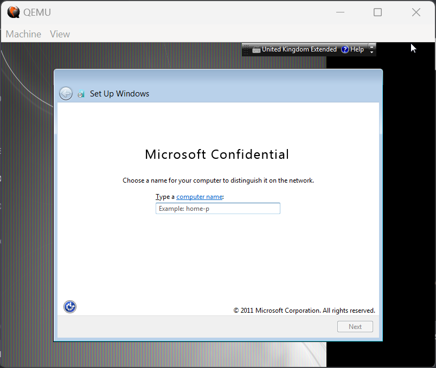
Task: Open the Ease of Access button
Action: tap(70, 307)
